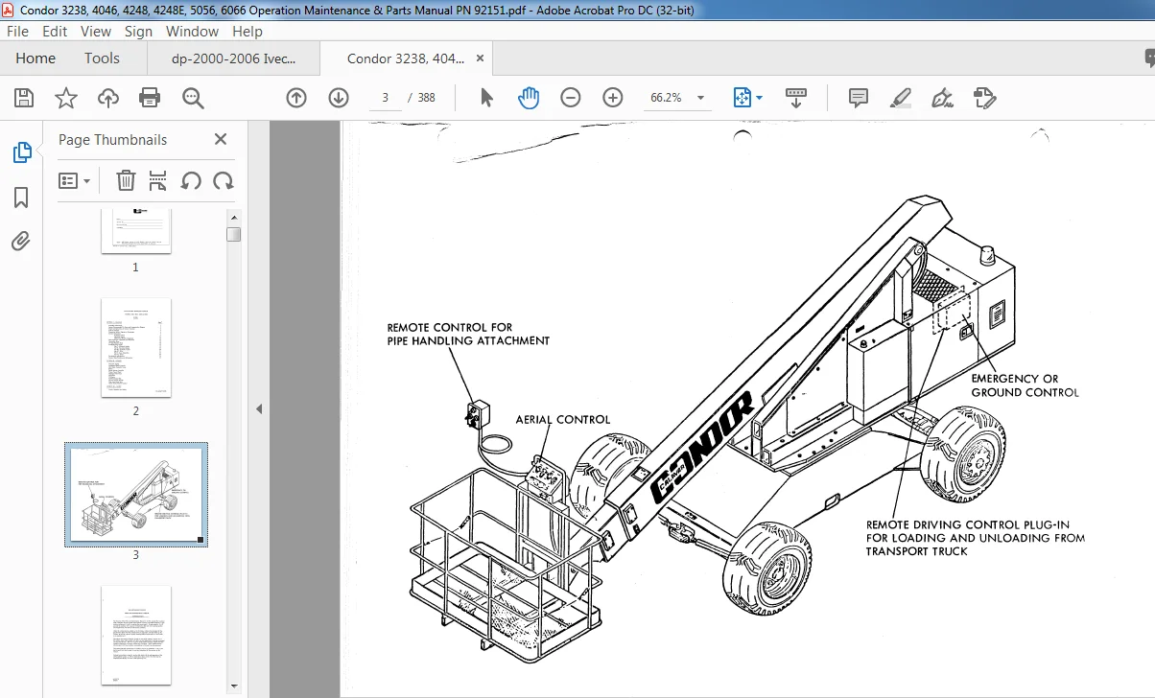Click the stamp tool icon
Image resolution: width=1155 pixels, height=698 pixels.
(984, 98)
